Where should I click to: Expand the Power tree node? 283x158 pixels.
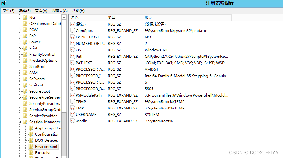point(20,42)
